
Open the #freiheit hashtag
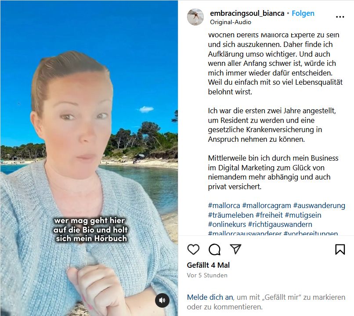[269, 215]
